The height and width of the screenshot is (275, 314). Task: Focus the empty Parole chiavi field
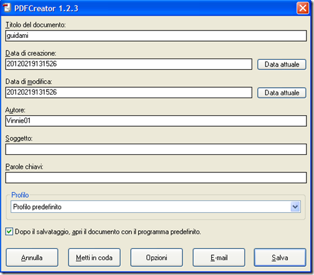[x=156, y=177]
